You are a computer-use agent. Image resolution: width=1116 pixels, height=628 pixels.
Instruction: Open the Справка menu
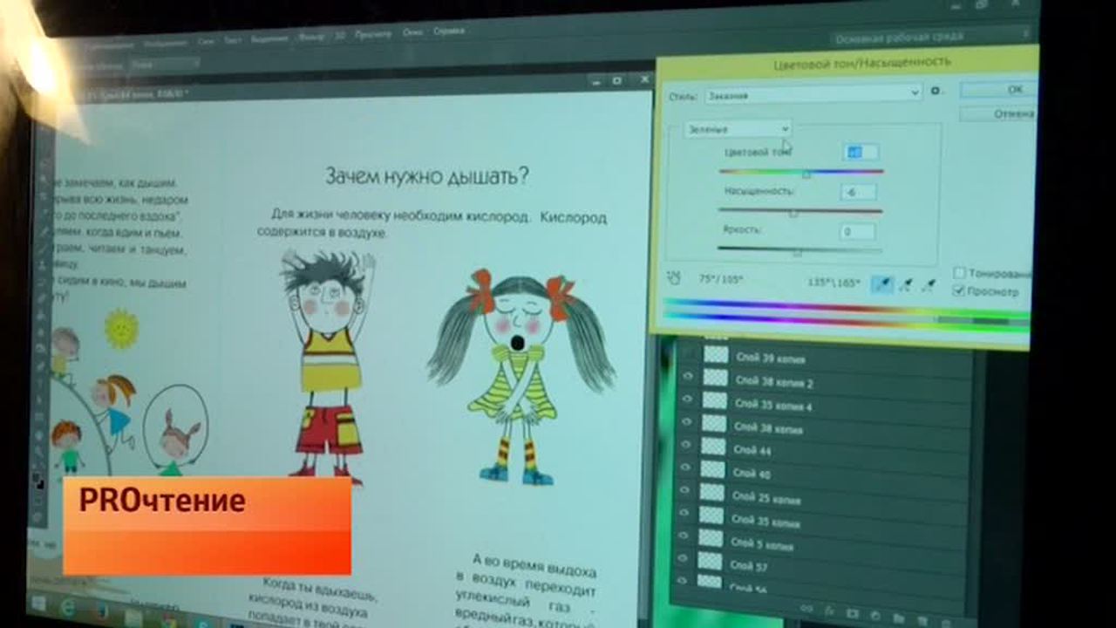click(x=449, y=32)
